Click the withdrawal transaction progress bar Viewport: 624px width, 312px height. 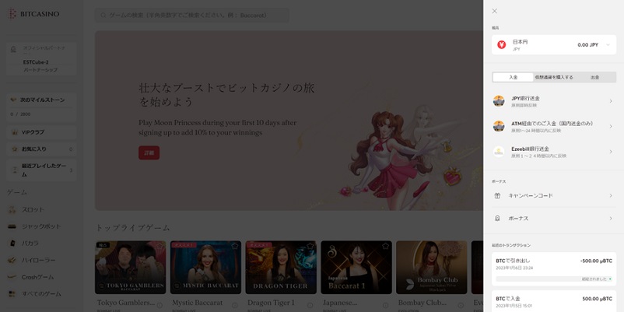coord(553,279)
